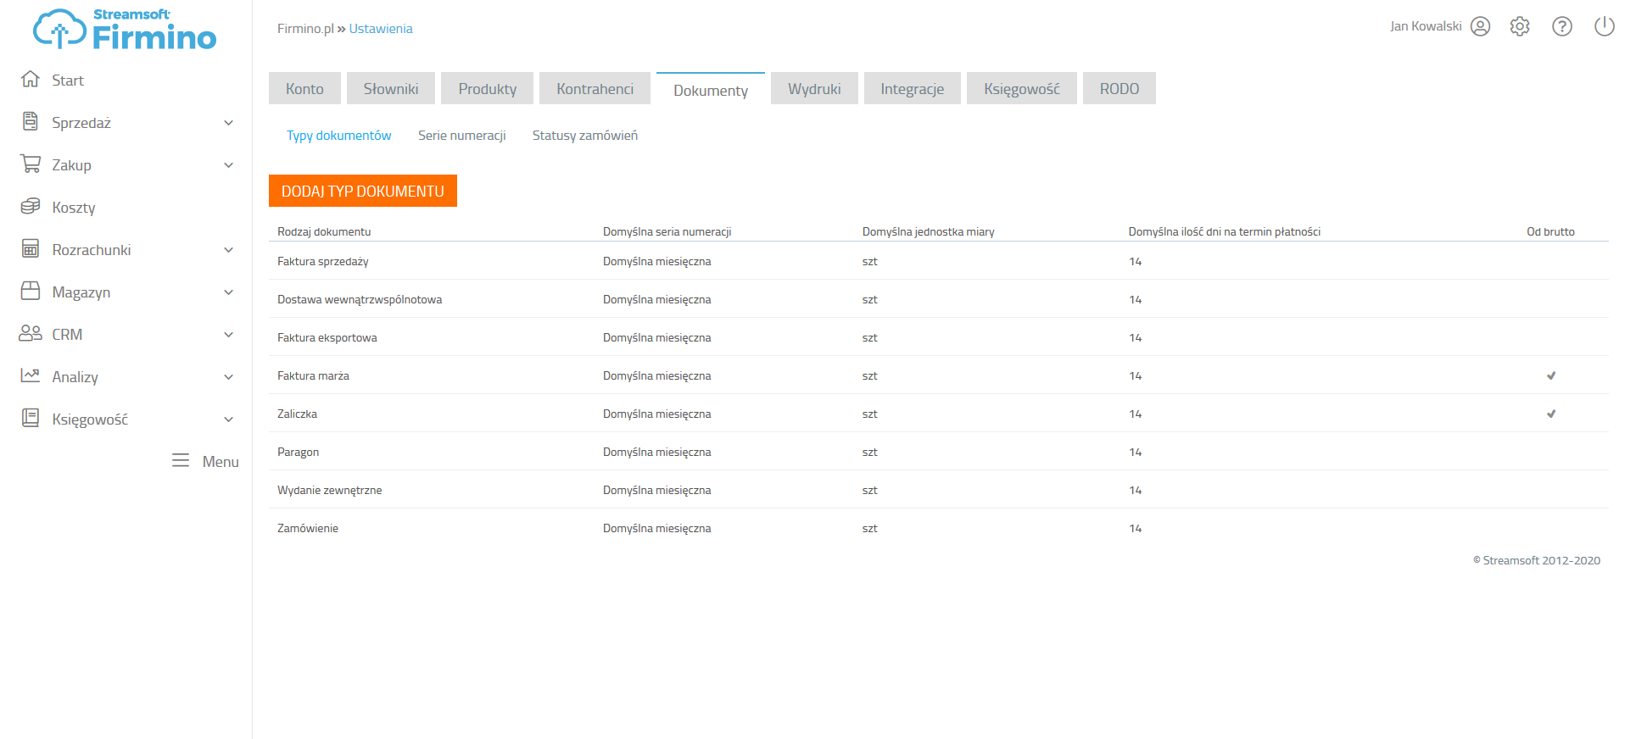Log out with the power icon
Viewport: 1625px width, 739px height.
[1605, 27]
